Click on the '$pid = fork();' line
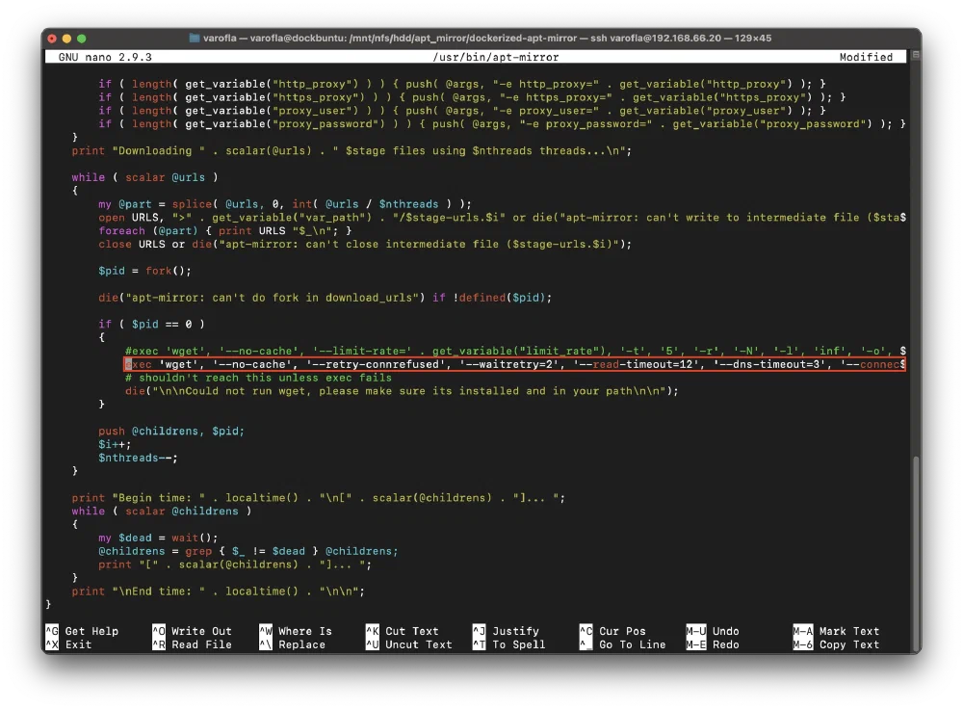Image resolution: width=963 pixels, height=709 pixels. click(x=144, y=271)
